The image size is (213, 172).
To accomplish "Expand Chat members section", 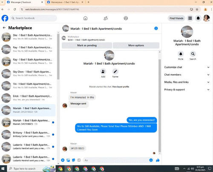I will tap(187, 75).
